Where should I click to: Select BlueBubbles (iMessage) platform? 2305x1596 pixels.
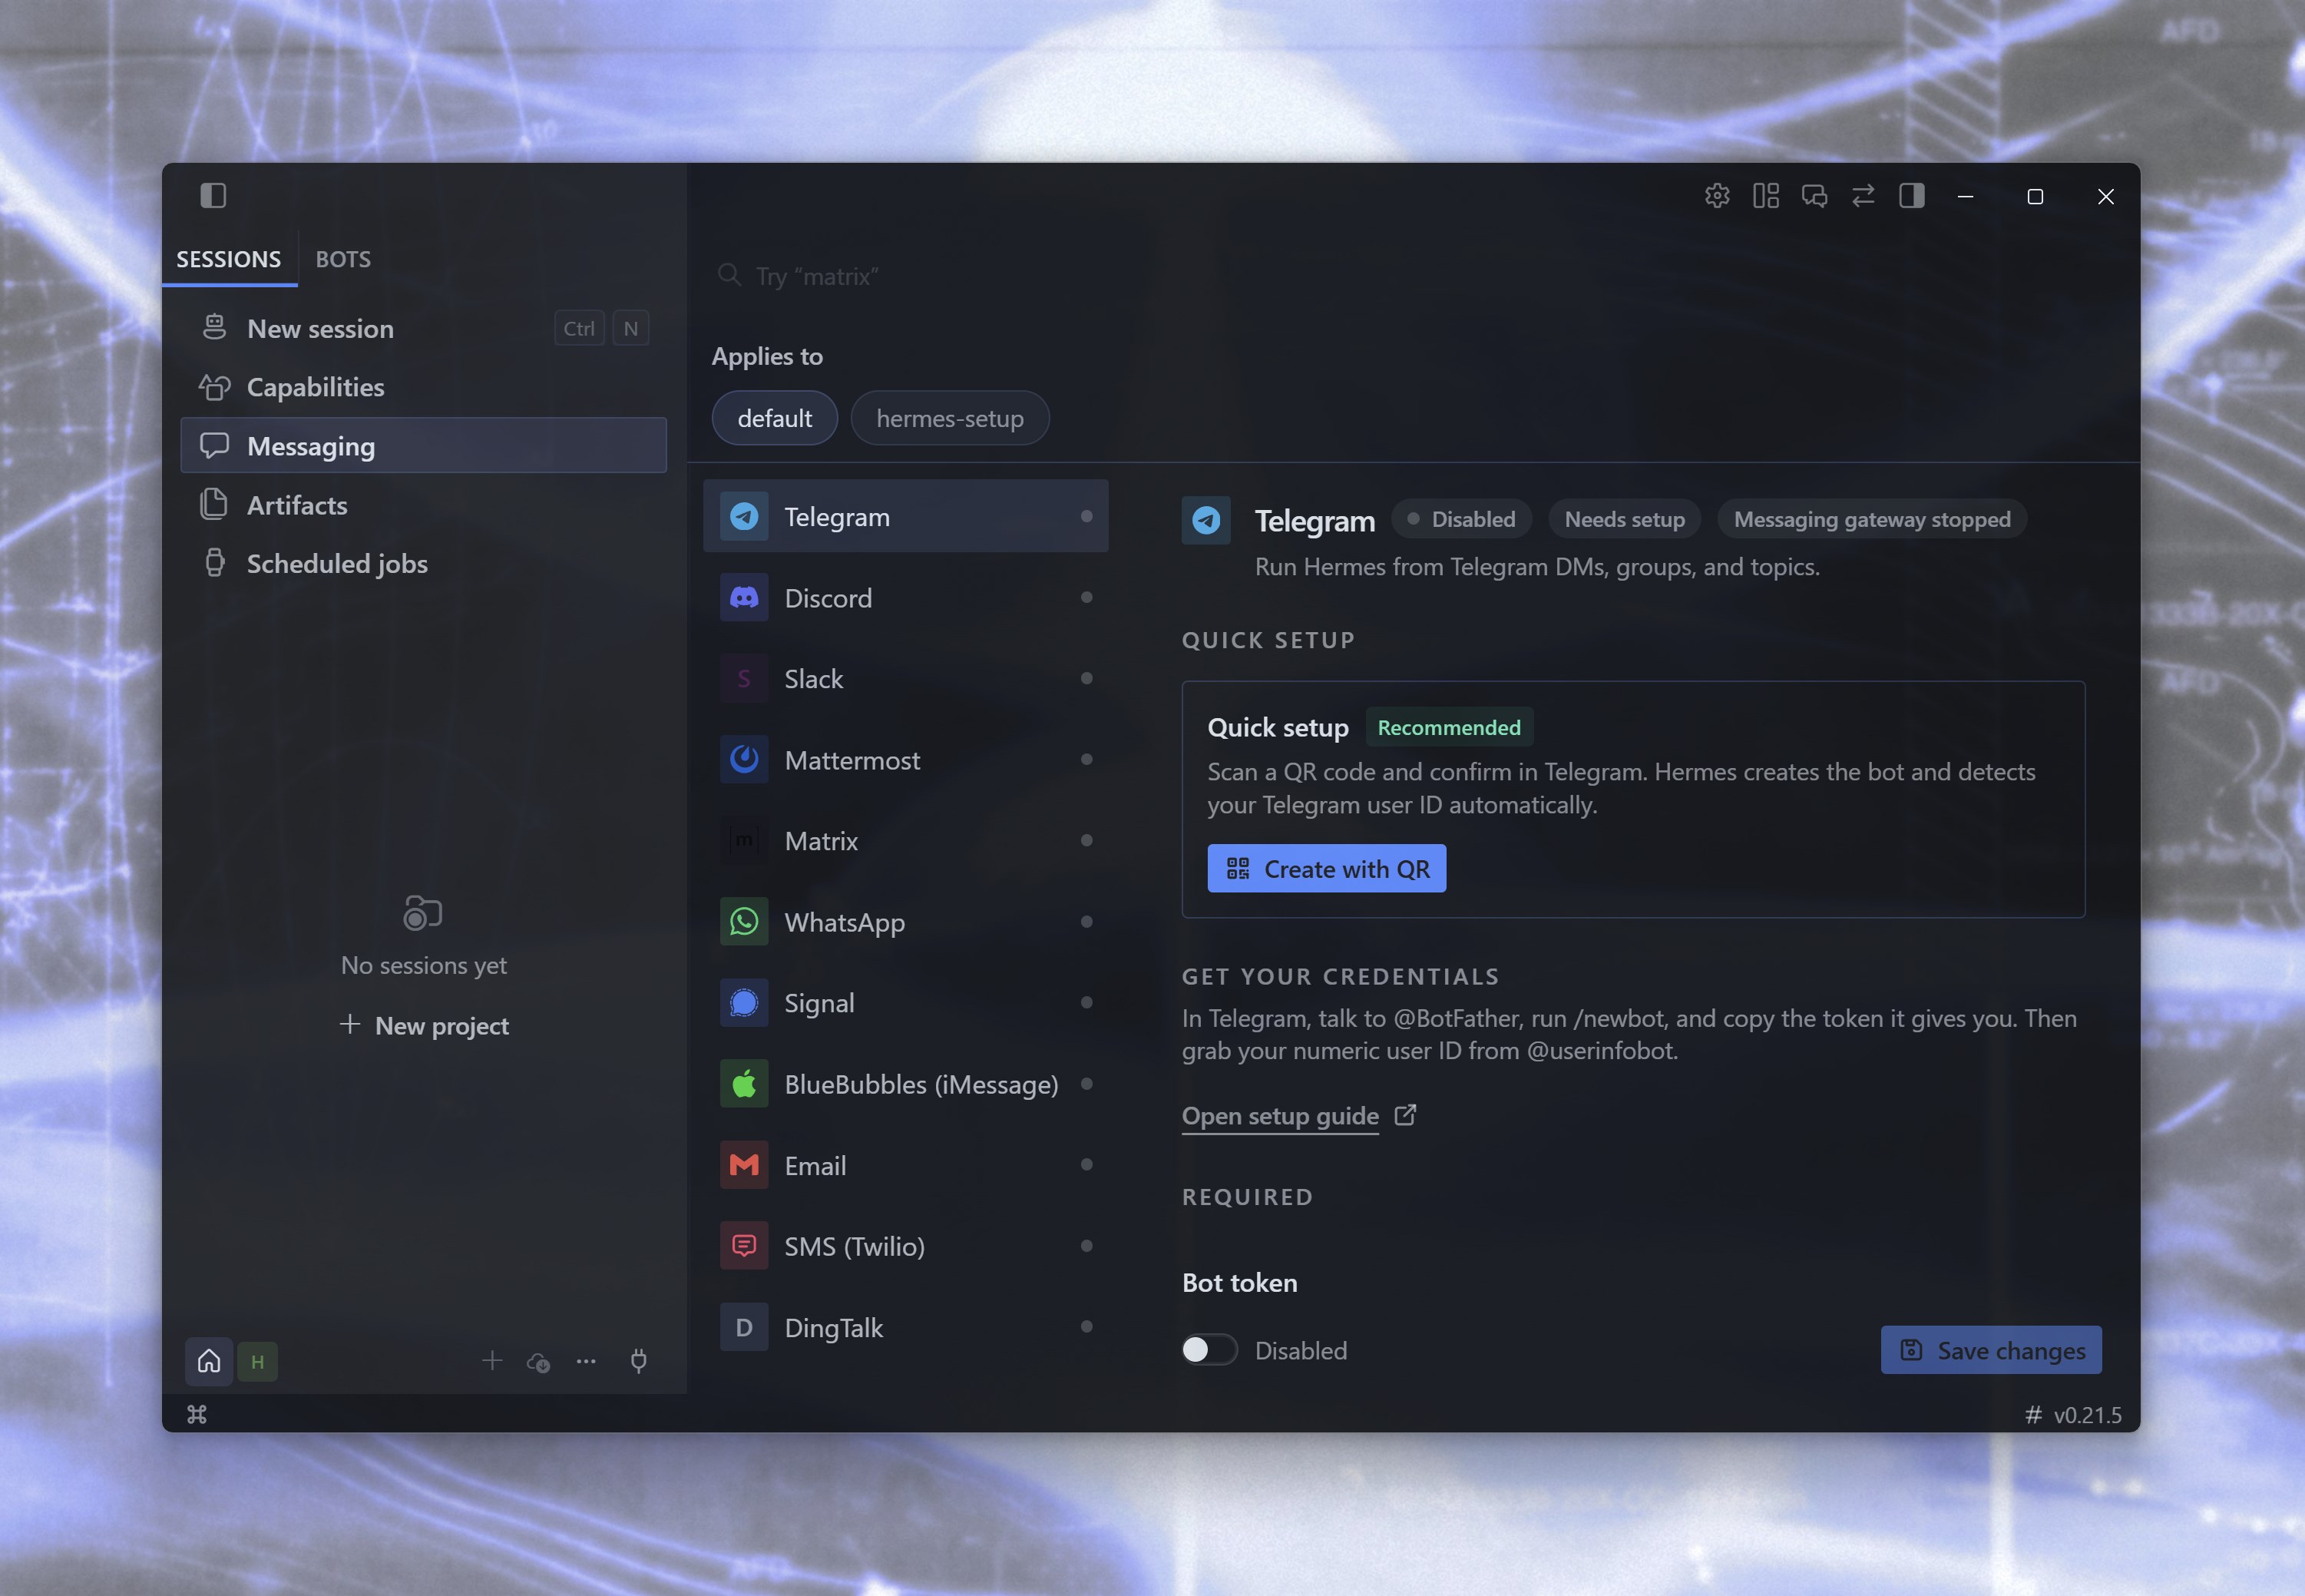(905, 1084)
